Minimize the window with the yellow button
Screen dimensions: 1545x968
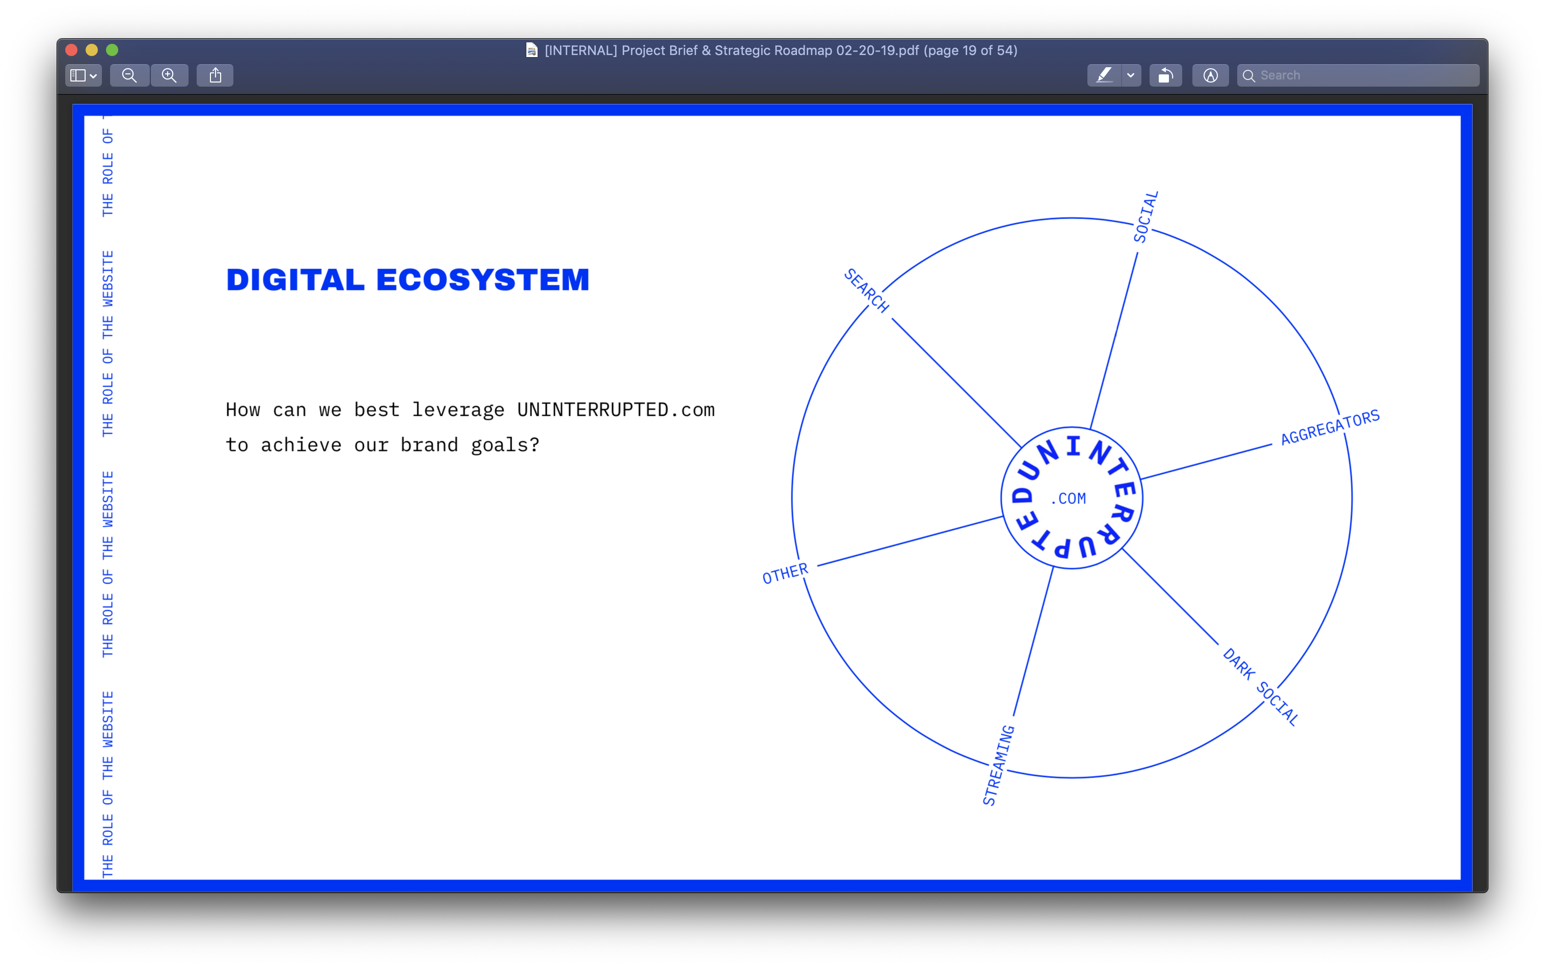coord(92,50)
